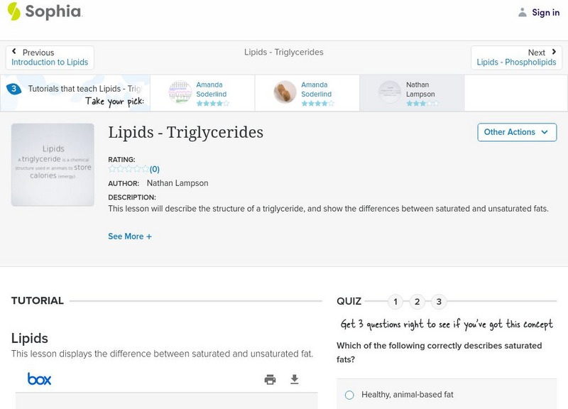Click the Next arrow chevron
Viewport: 568px width, 409px height.
click(x=554, y=52)
